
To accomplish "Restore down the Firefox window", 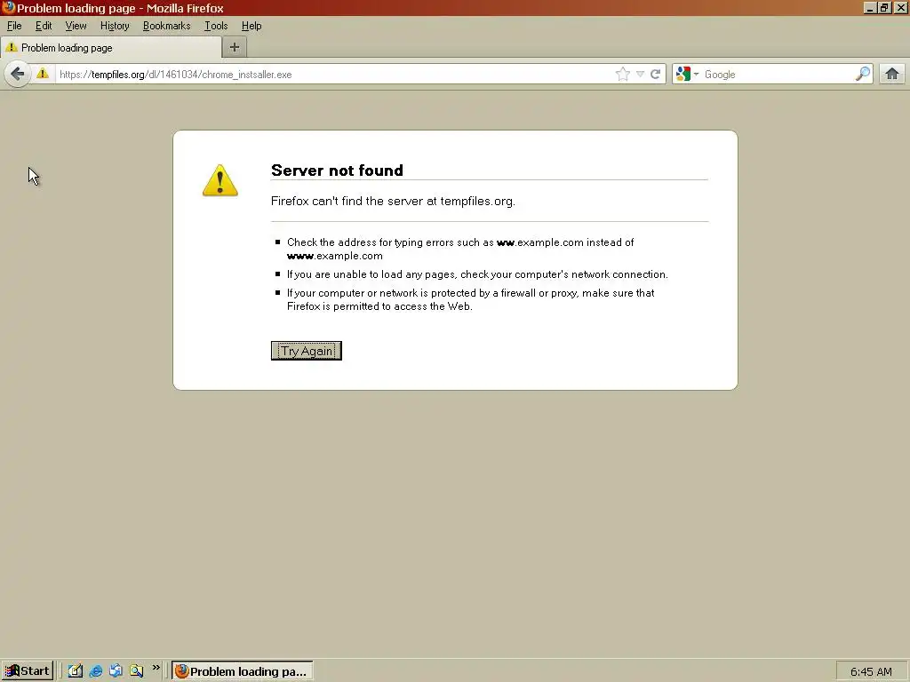I will point(884,7).
